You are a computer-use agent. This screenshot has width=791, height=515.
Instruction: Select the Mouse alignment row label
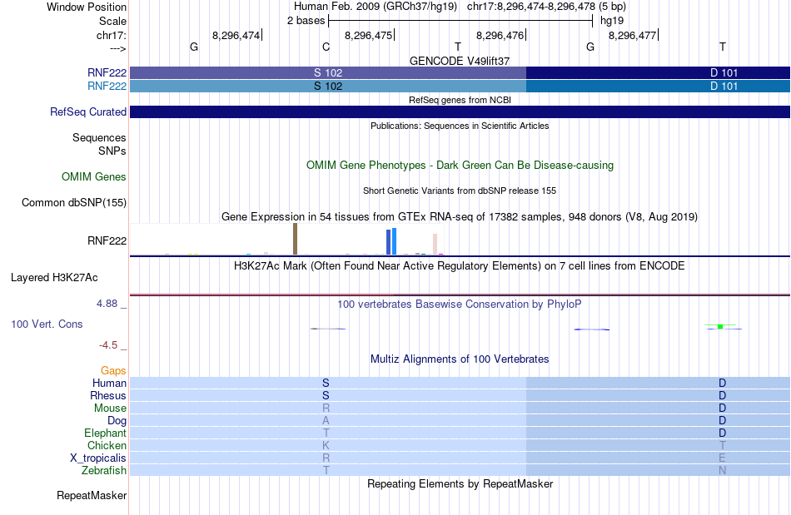(x=110, y=408)
